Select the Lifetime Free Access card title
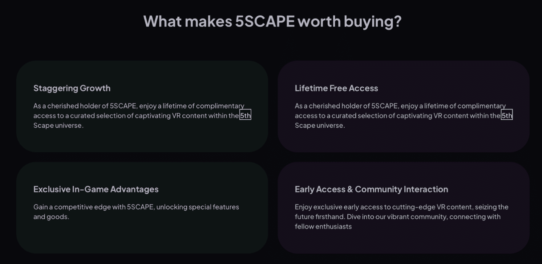The height and width of the screenshot is (264, 542). pyautogui.click(x=336, y=88)
